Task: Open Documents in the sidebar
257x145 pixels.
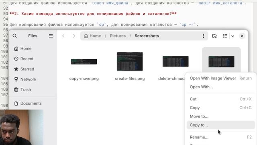Action: [33, 104]
